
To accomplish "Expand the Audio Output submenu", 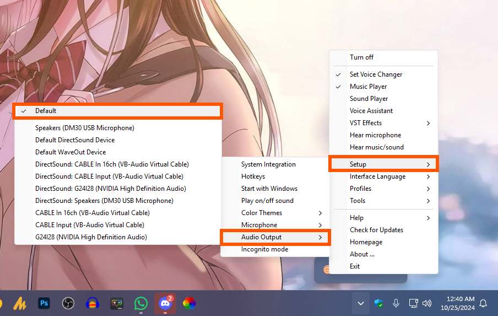I will 275,237.
